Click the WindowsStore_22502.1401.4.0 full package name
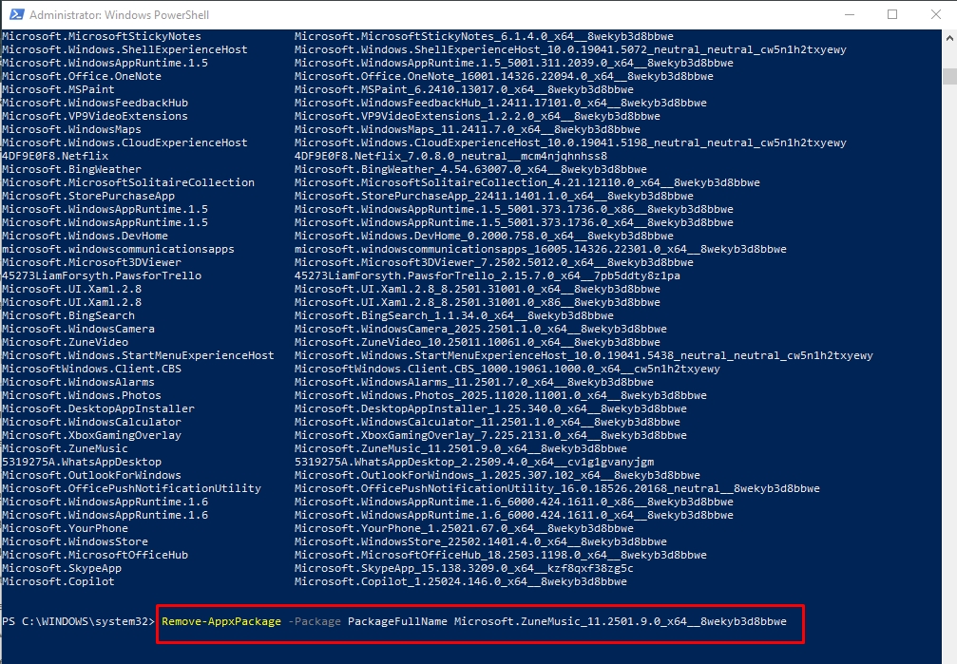The height and width of the screenshot is (664, 957). click(x=481, y=542)
